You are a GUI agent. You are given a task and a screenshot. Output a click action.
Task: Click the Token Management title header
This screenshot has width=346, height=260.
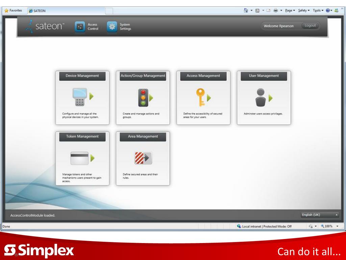click(82, 137)
